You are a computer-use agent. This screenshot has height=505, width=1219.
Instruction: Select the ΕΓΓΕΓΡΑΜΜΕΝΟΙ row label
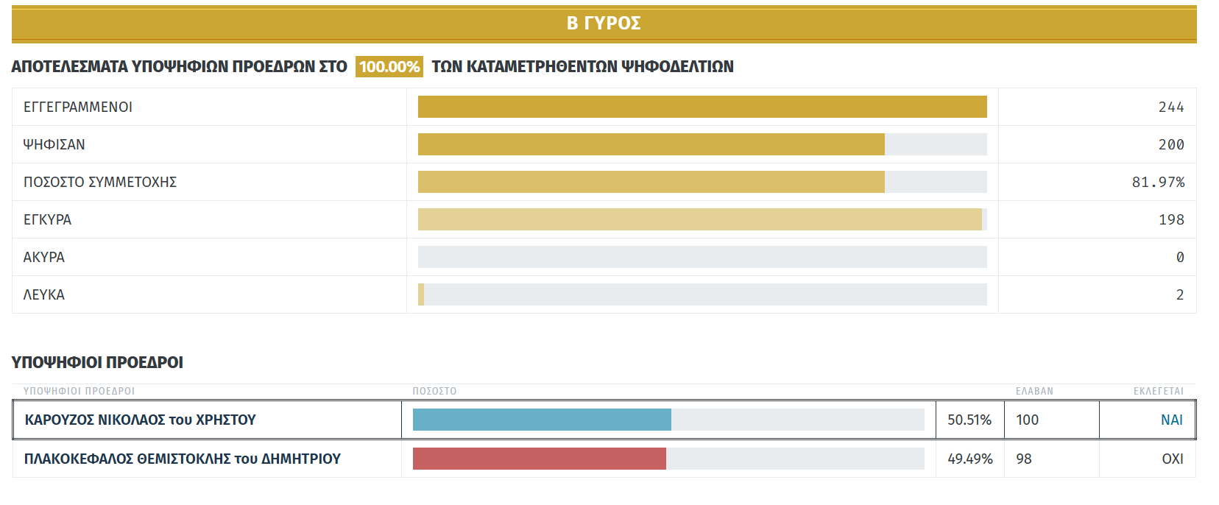(x=78, y=107)
